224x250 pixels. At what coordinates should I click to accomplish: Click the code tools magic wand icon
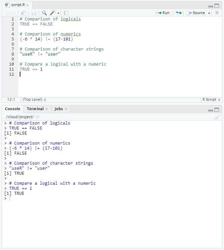(53, 13)
